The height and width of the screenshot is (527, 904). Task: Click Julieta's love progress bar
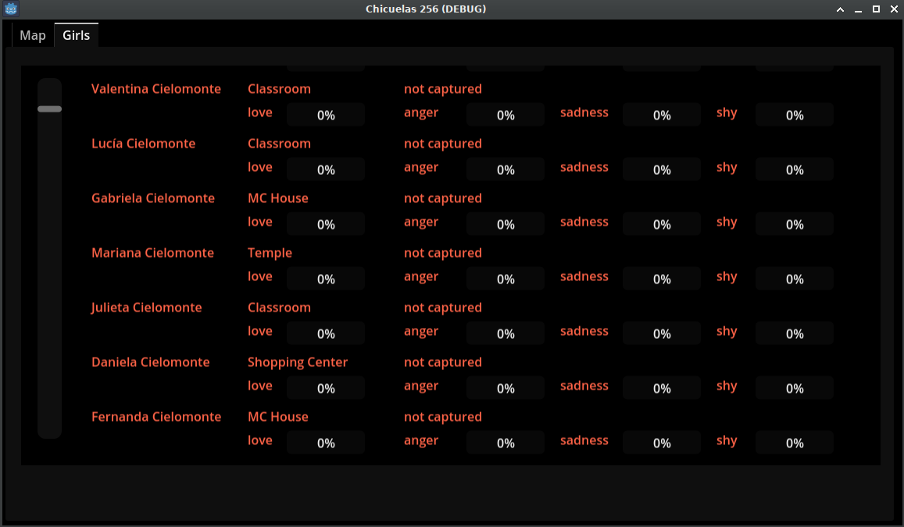326,333
